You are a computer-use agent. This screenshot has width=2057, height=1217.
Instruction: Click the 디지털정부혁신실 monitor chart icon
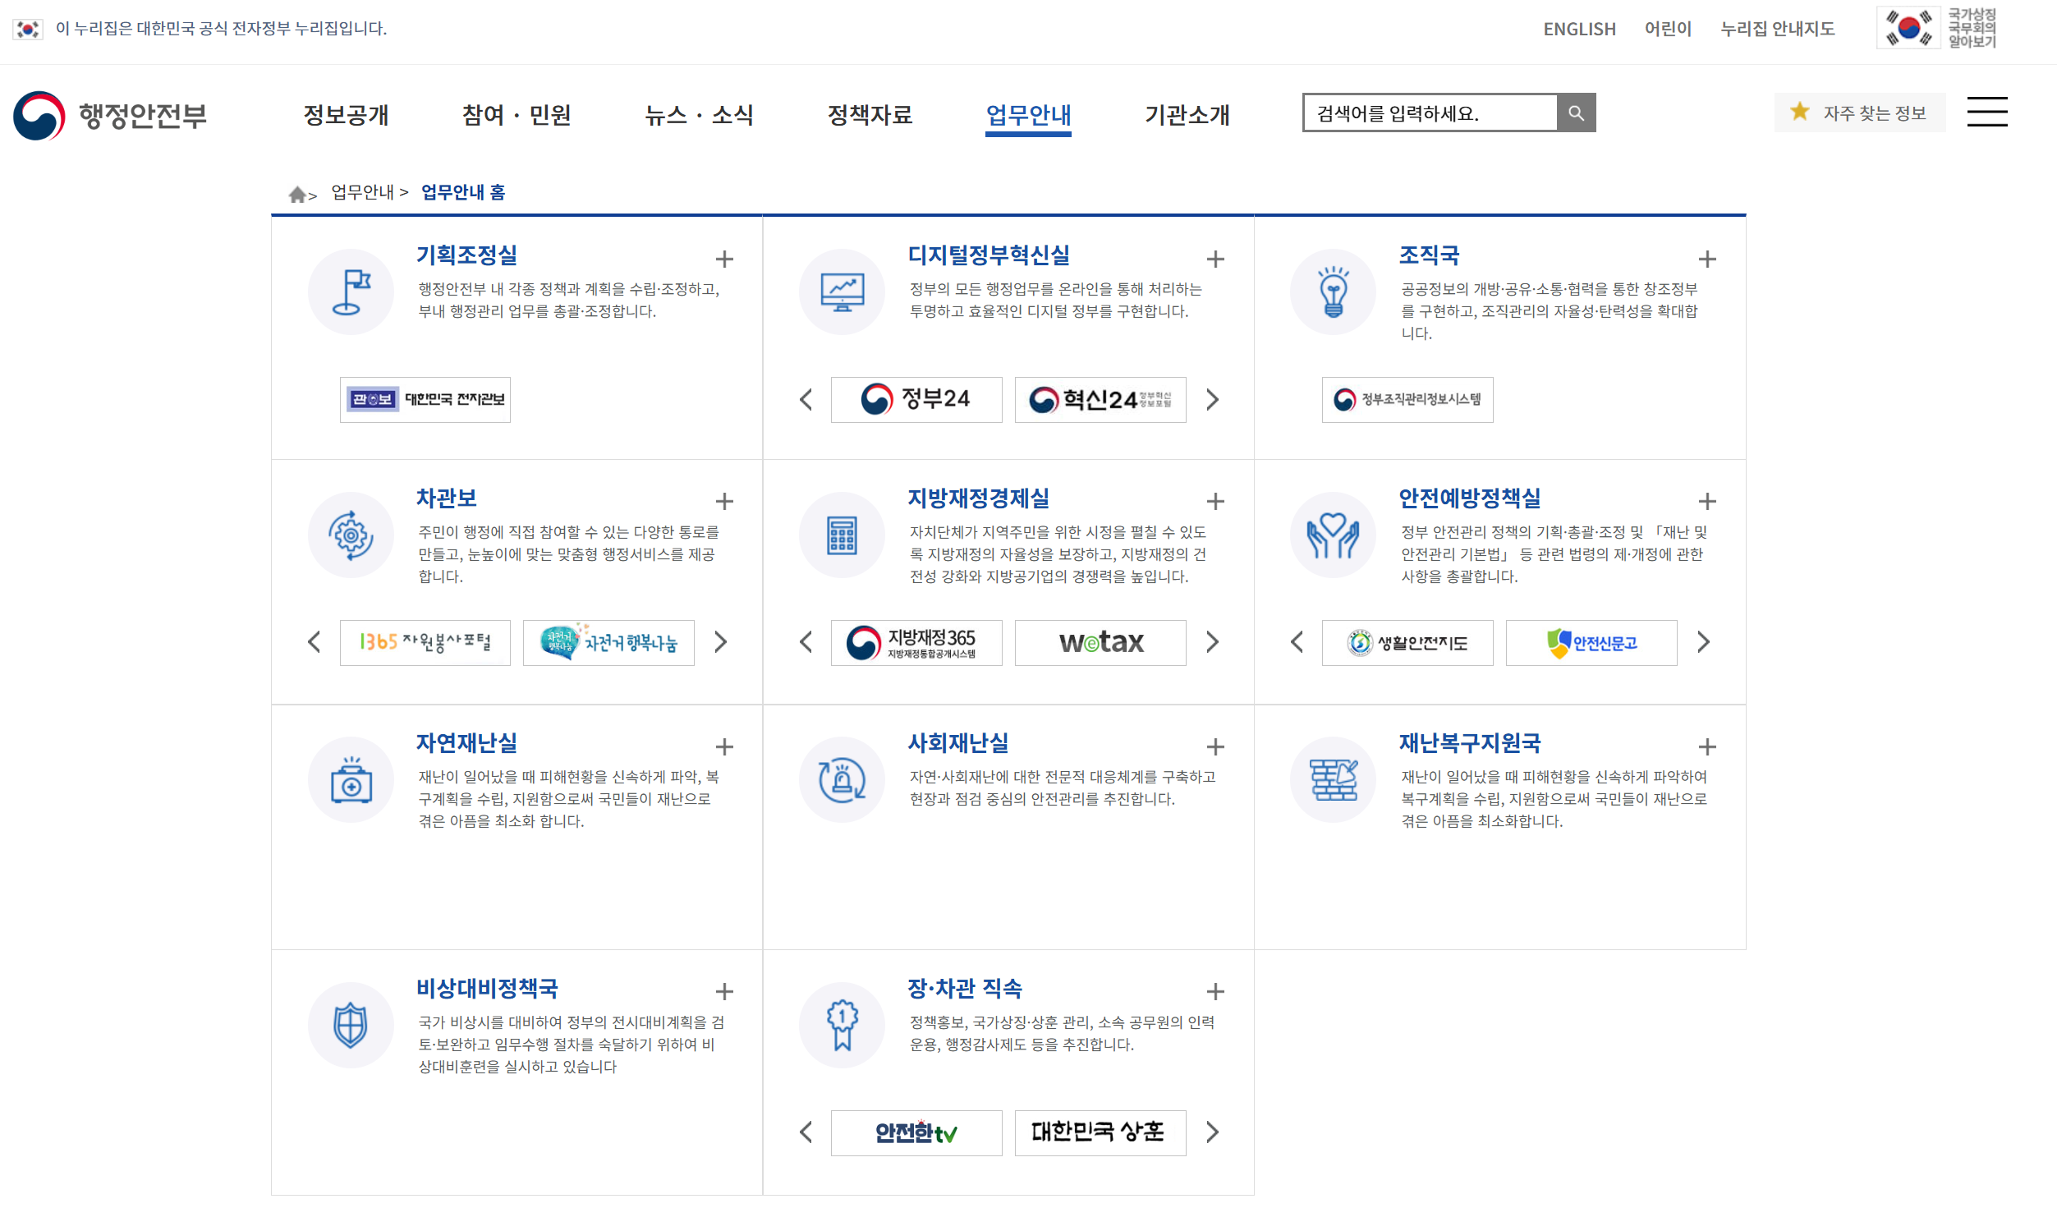point(842,292)
